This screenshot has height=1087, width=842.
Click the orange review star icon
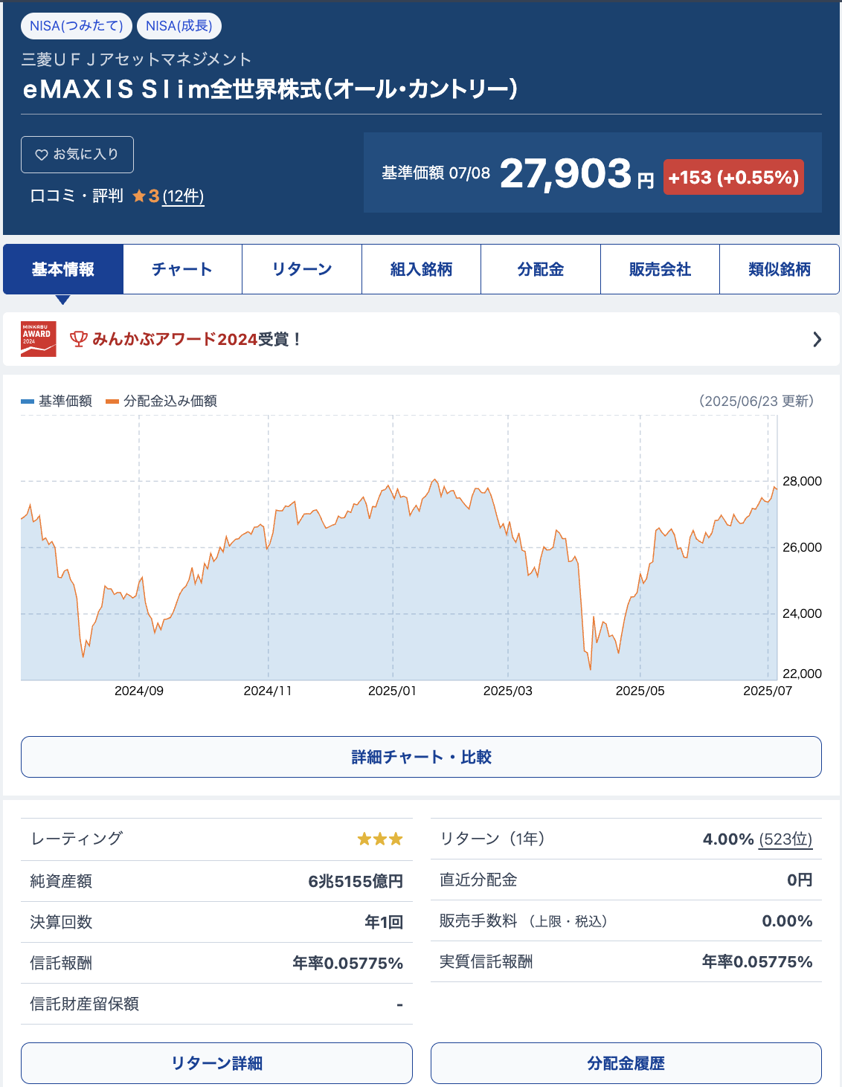[139, 196]
